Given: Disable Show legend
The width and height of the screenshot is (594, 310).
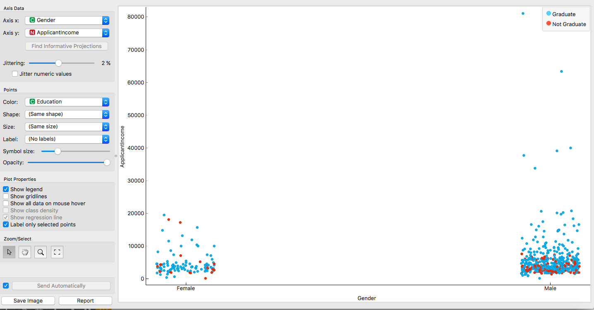Looking at the screenshot, I should pos(5,189).
